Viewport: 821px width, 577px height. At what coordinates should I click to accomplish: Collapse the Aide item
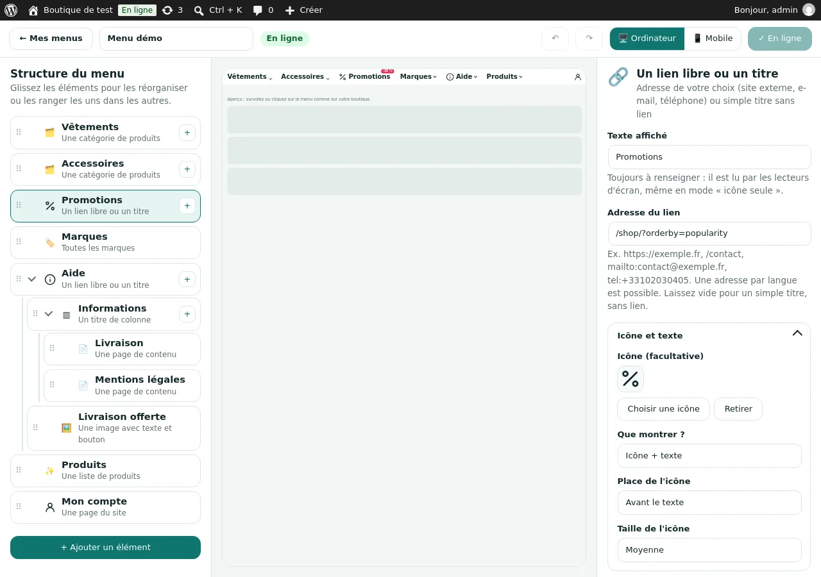[32, 279]
